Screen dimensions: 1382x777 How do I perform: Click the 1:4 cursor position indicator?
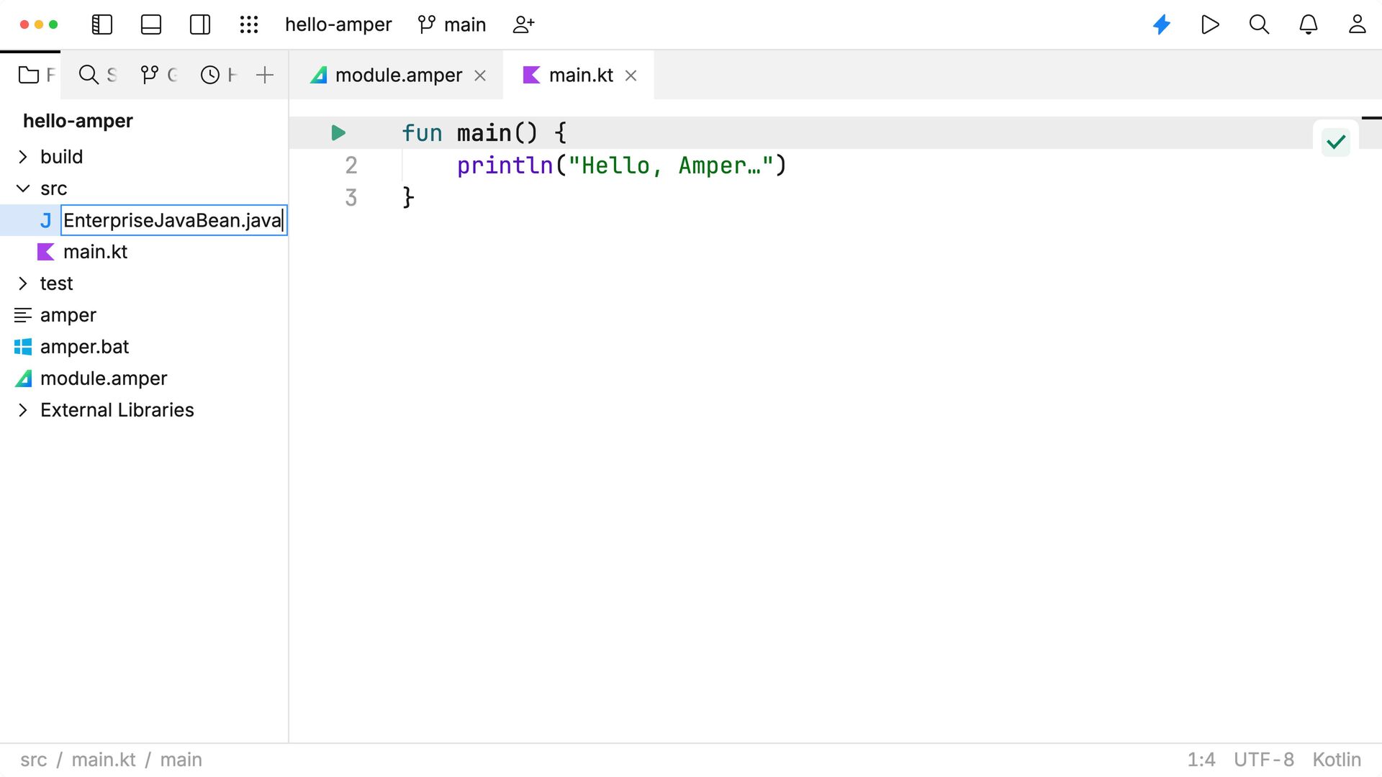(x=1201, y=760)
